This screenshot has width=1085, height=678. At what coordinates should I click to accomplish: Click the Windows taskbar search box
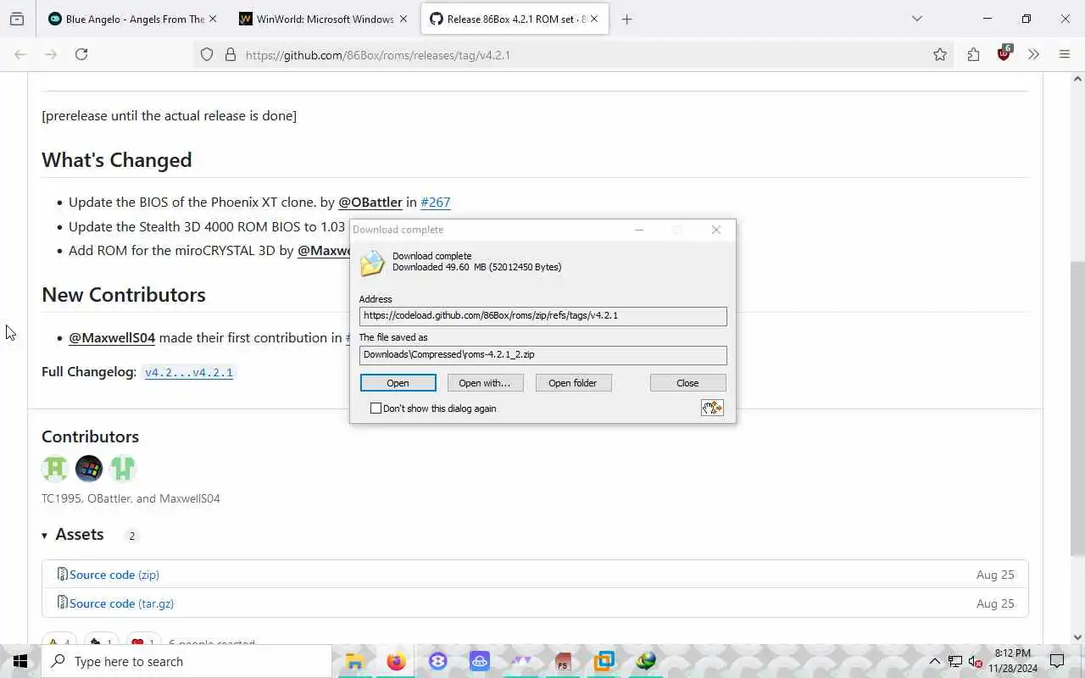point(186,661)
